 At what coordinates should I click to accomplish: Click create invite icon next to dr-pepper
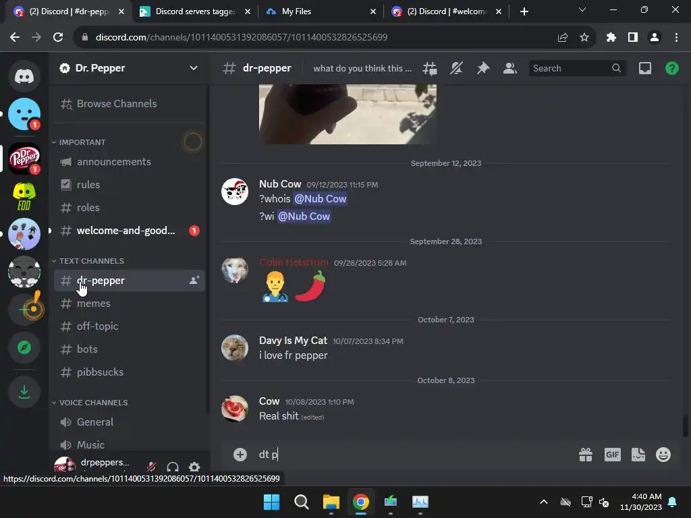(194, 280)
